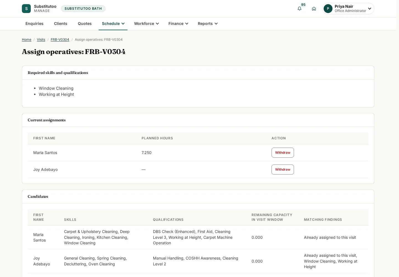Click the Substitutoo Bath branch badge

pyautogui.click(x=83, y=9)
